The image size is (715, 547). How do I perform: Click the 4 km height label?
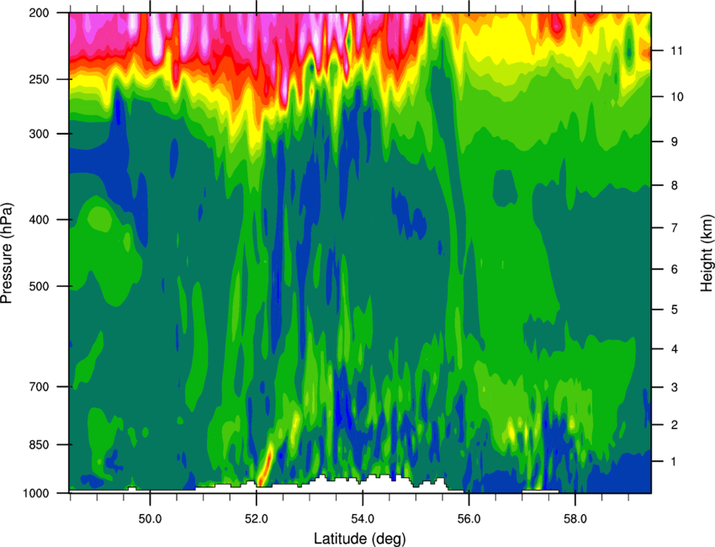click(x=675, y=349)
